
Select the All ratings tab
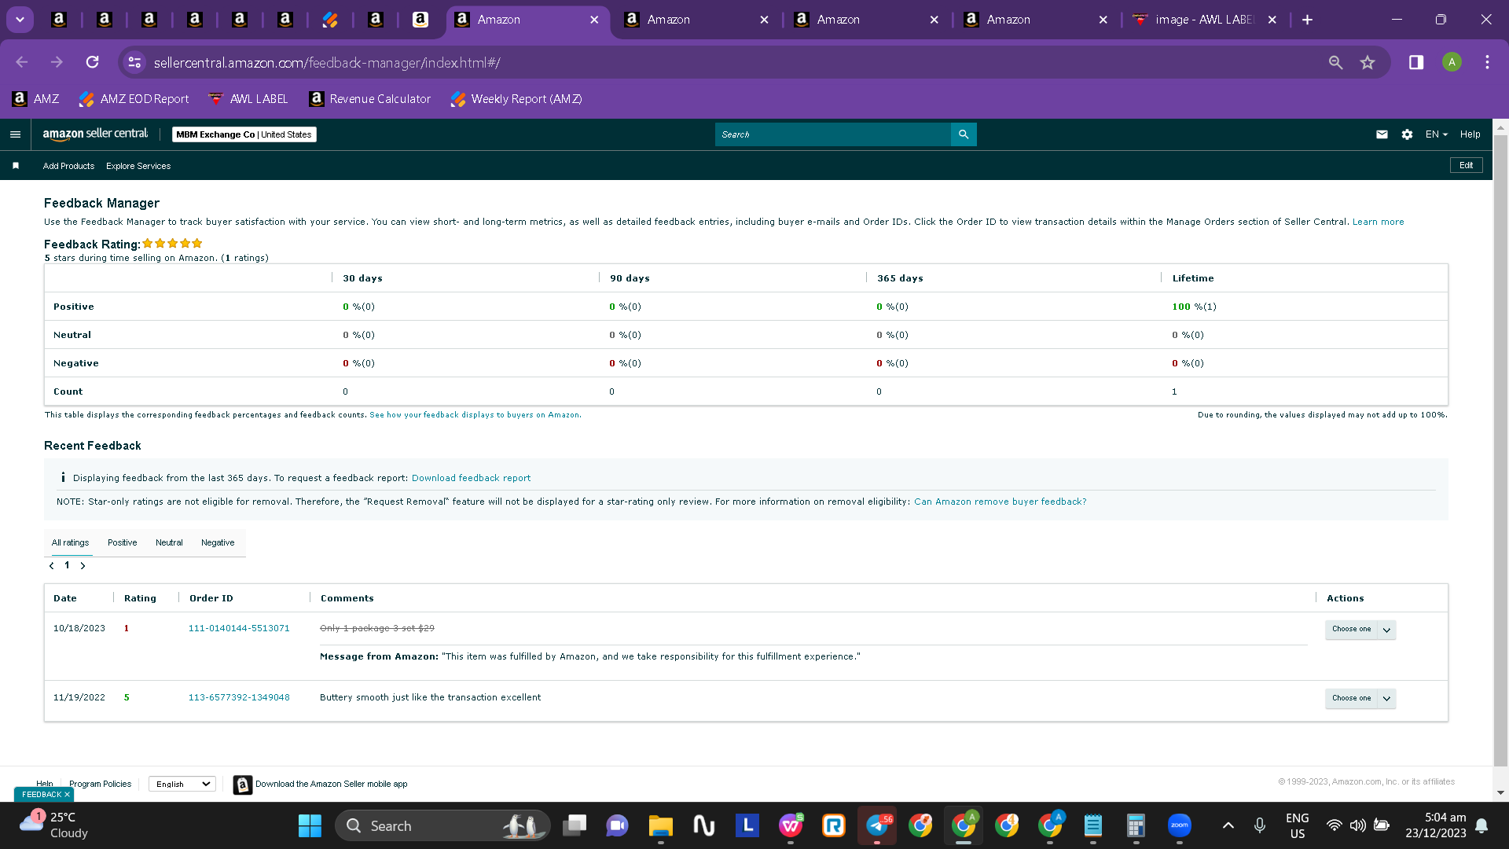click(x=70, y=542)
